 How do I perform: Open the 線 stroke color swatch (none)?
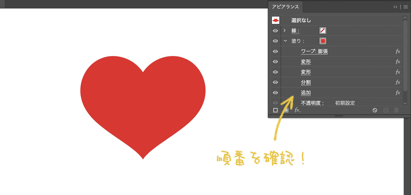[x=323, y=31]
